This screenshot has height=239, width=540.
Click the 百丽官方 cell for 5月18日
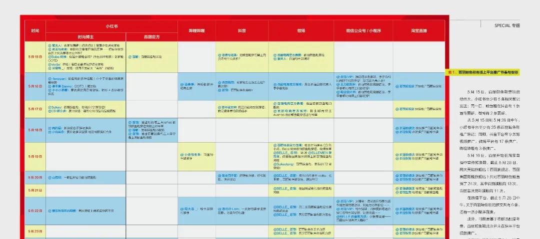(x=152, y=130)
